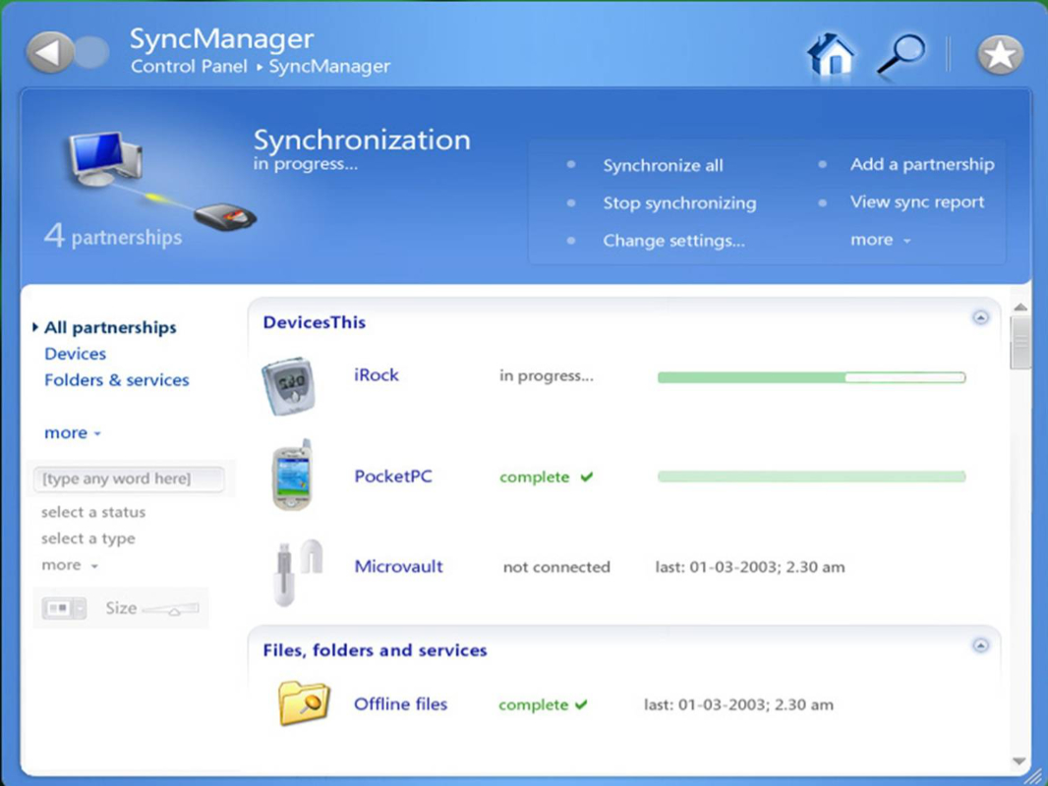Toggle the view mode button beside Size
1048x786 pixels.
click(x=64, y=609)
